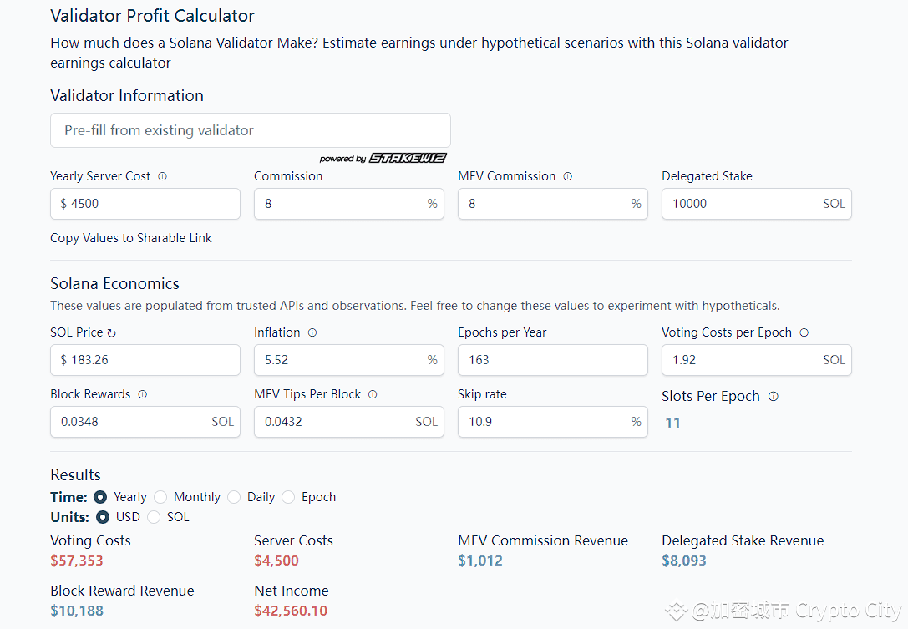
Task: Refresh the SOL Price value
Action: point(112,332)
